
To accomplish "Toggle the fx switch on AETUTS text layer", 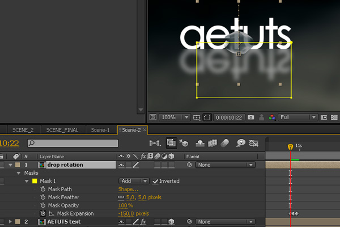I will pos(143,221).
